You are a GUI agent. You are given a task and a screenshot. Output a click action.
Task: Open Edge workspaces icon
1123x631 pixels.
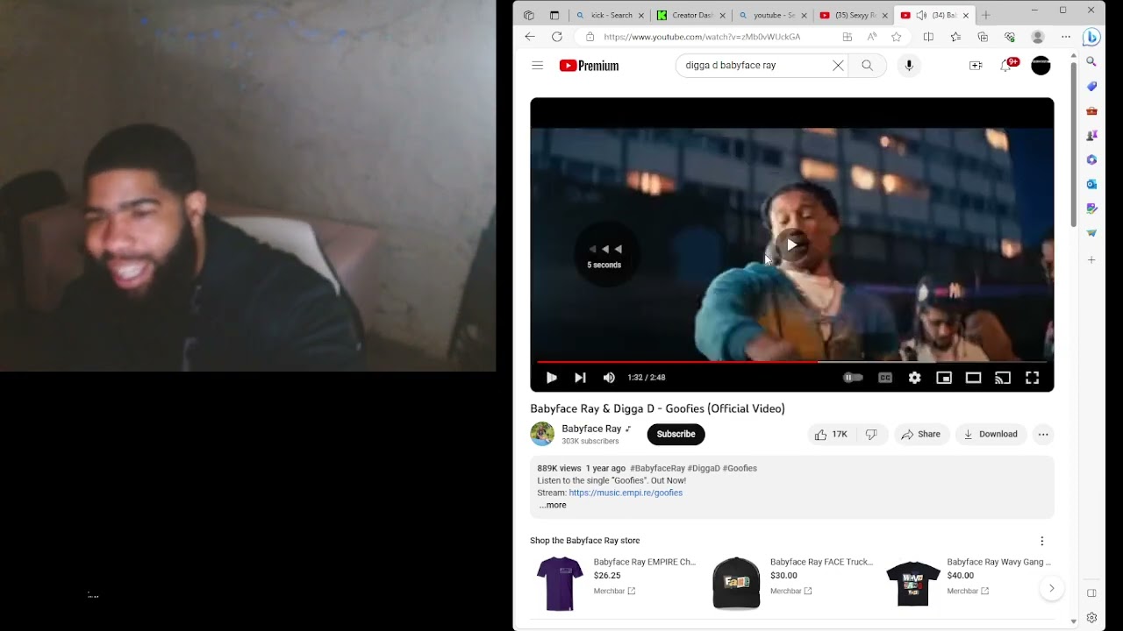coord(528,15)
